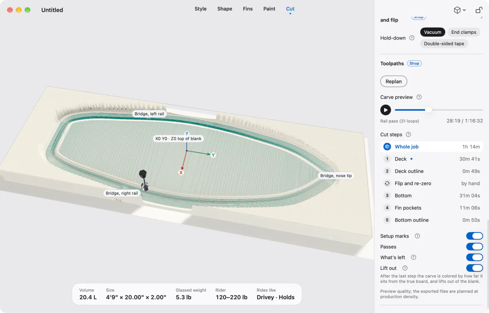Click the Whole job cube icon
The image size is (489, 313).
[x=387, y=147]
